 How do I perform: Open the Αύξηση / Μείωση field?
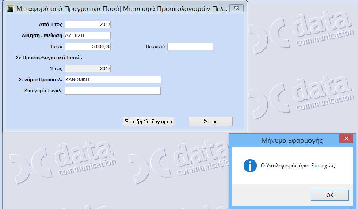(88, 36)
